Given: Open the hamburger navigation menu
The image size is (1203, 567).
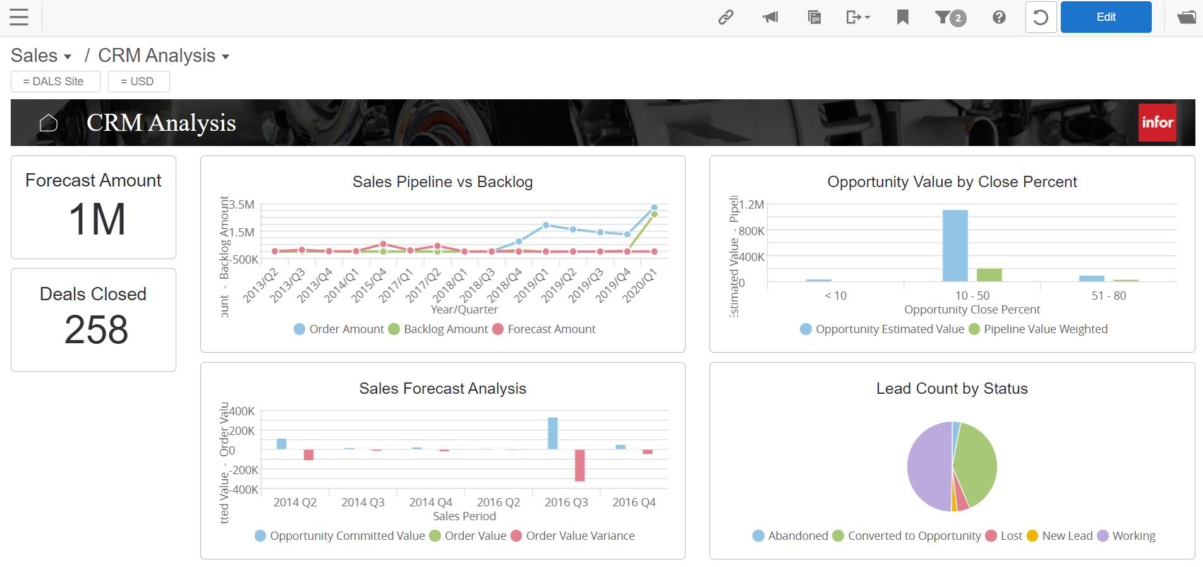Looking at the screenshot, I should pyautogui.click(x=19, y=17).
